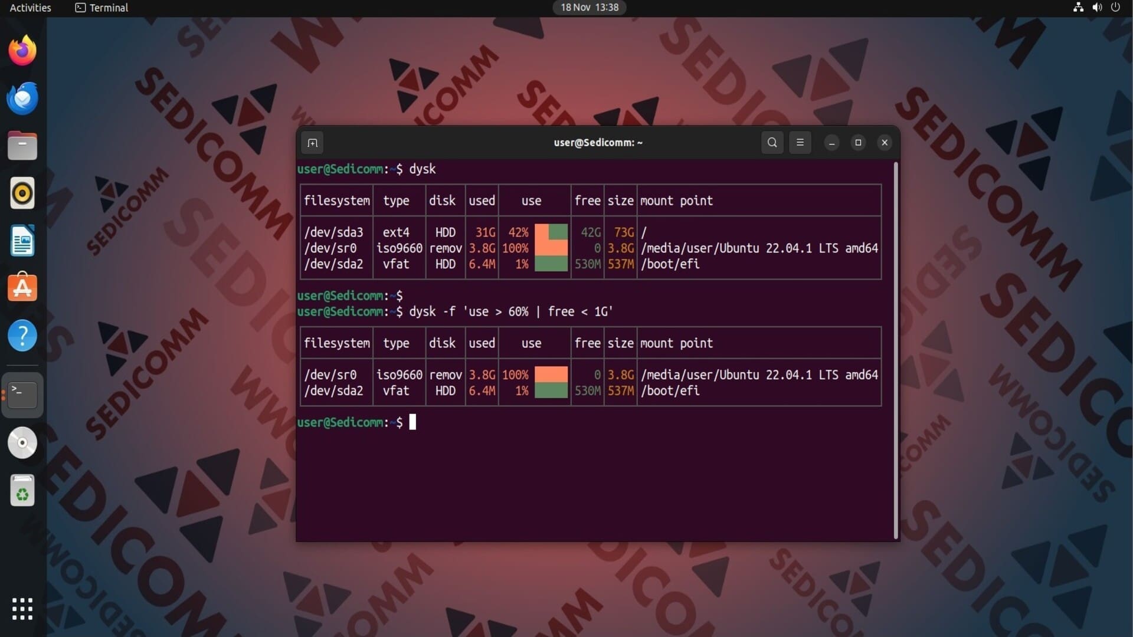Click /boot/efi in the second table
1133x637 pixels.
670,390
